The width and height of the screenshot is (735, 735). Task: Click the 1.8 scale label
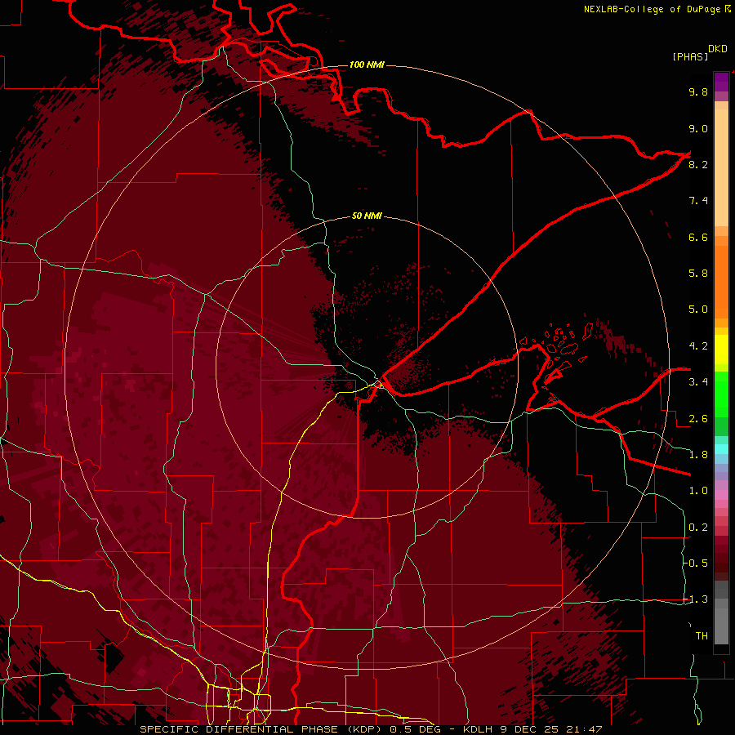pyautogui.click(x=698, y=455)
